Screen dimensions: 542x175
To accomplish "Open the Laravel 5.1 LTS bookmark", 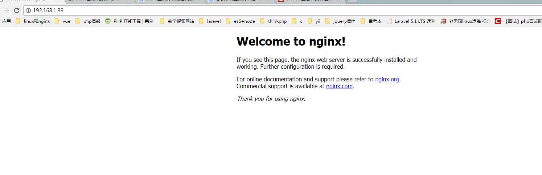I will 411,21.
